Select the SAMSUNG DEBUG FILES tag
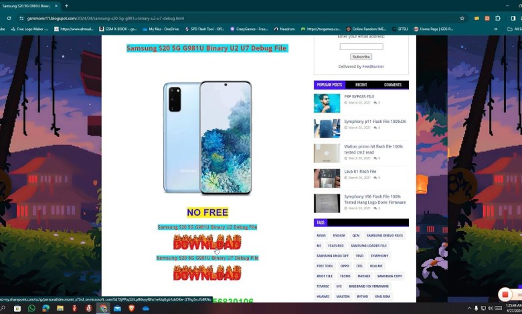522x314 pixels. (x=385, y=236)
